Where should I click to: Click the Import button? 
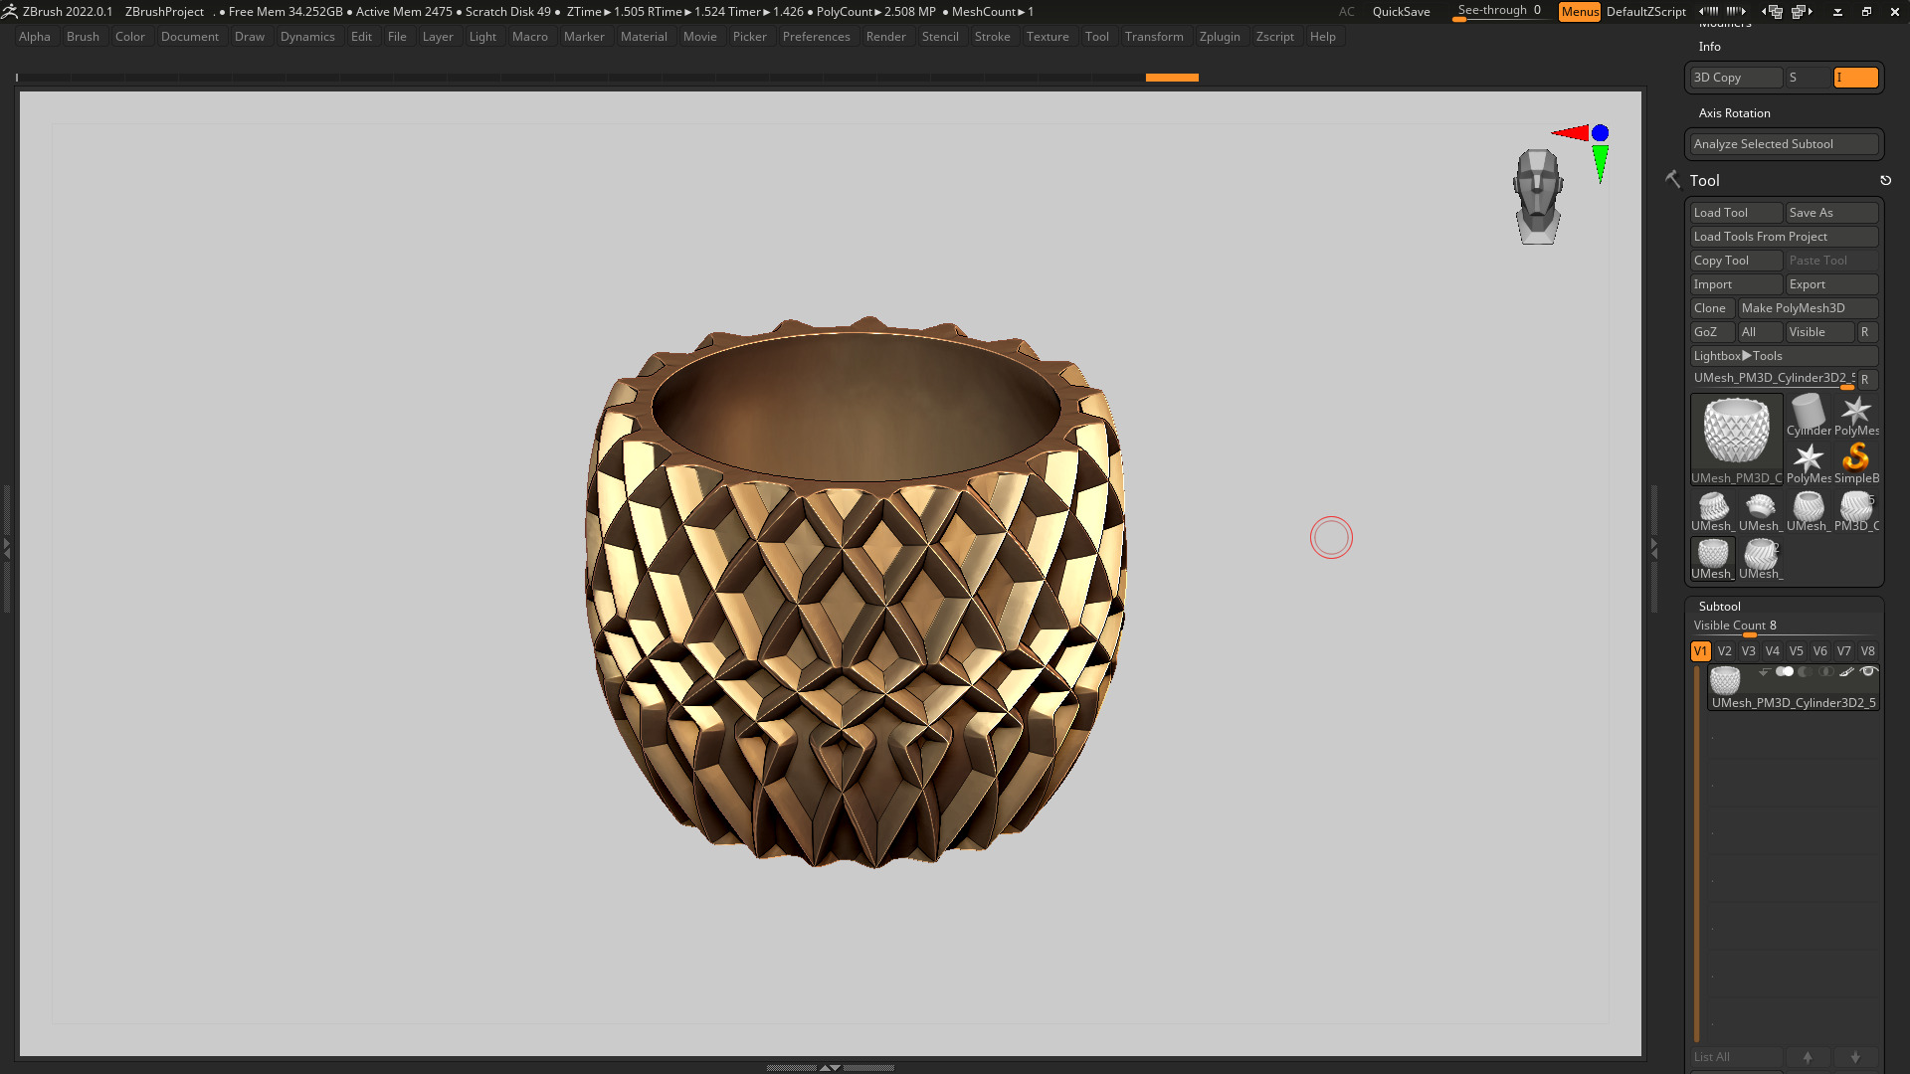pyautogui.click(x=1736, y=284)
